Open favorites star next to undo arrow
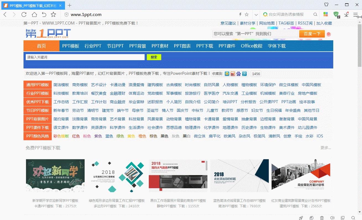The image size is (362, 220). (x=53, y=15)
